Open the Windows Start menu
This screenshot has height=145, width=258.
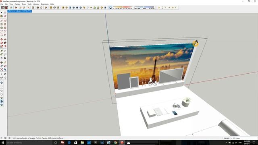point(3,143)
